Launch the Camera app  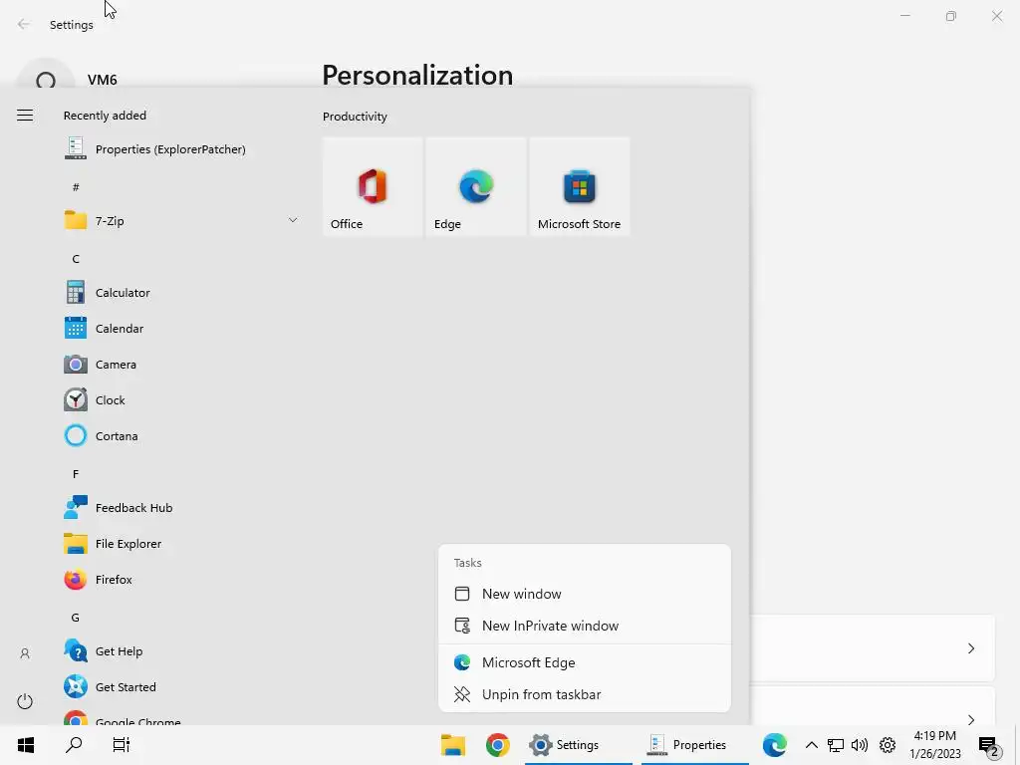click(181, 365)
